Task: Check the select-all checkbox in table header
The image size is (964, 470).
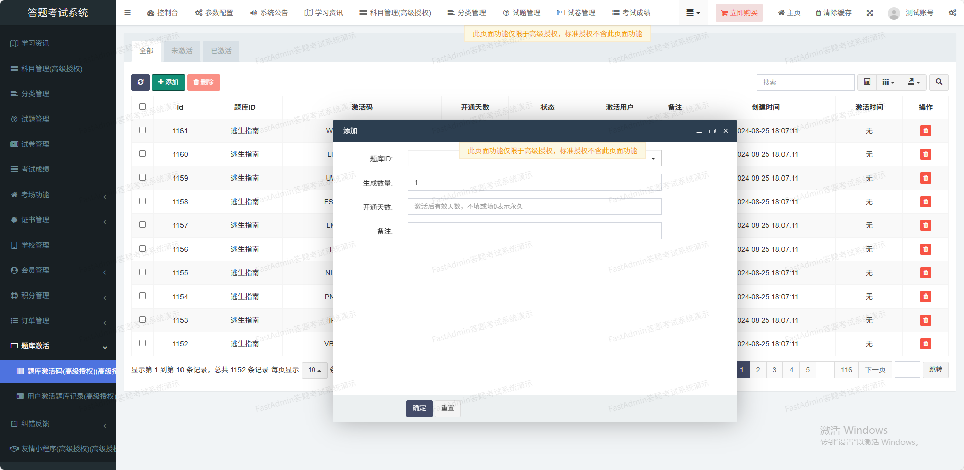Action: (142, 107)
